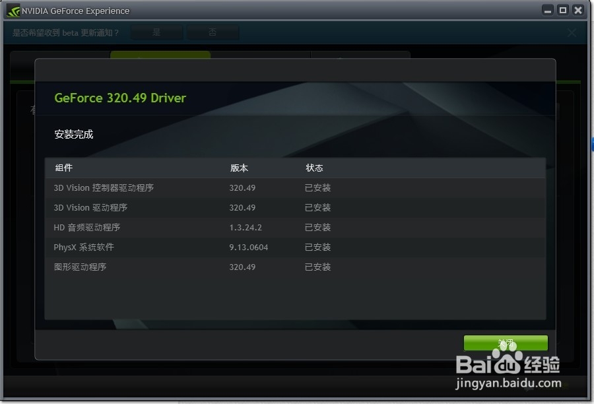Click the green 关闭 close button

[x=506, y=343]
